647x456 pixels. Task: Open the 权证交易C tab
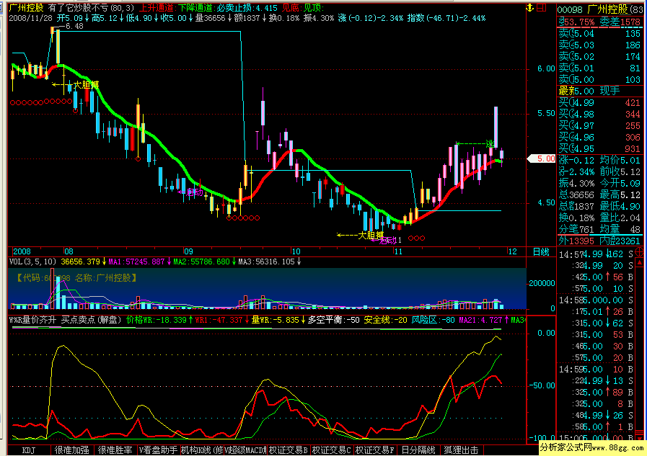point(332,450)
